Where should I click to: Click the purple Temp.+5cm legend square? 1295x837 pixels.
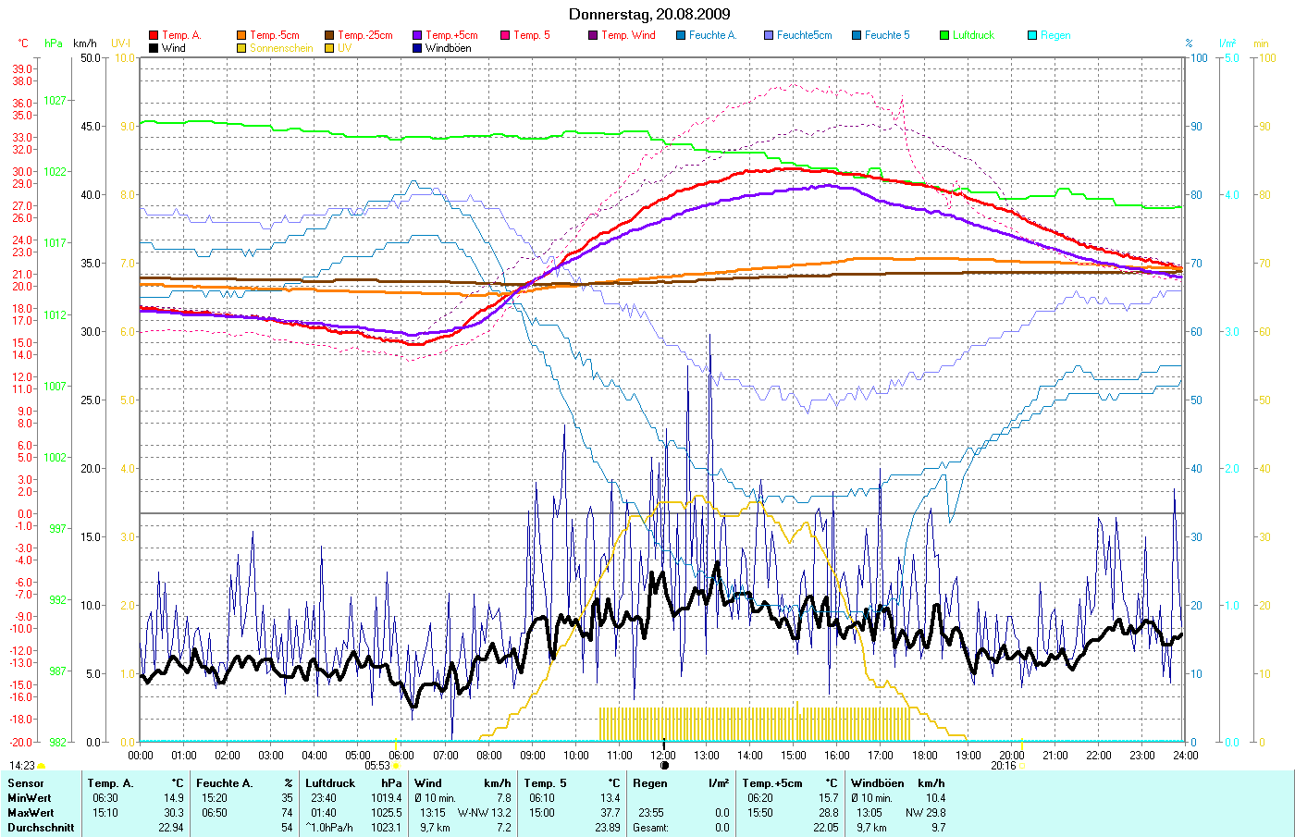pyautogui.click(x=417, y=35)
